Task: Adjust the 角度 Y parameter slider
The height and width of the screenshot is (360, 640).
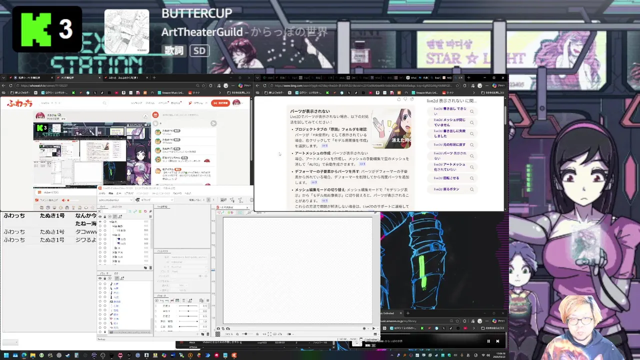Action: tap(188, 311)
